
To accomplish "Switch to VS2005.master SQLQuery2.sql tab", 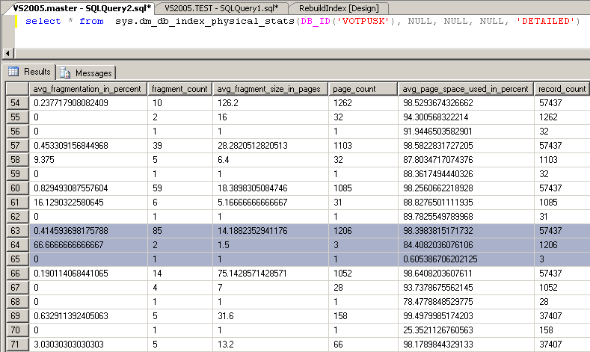I will click(81, 8).
